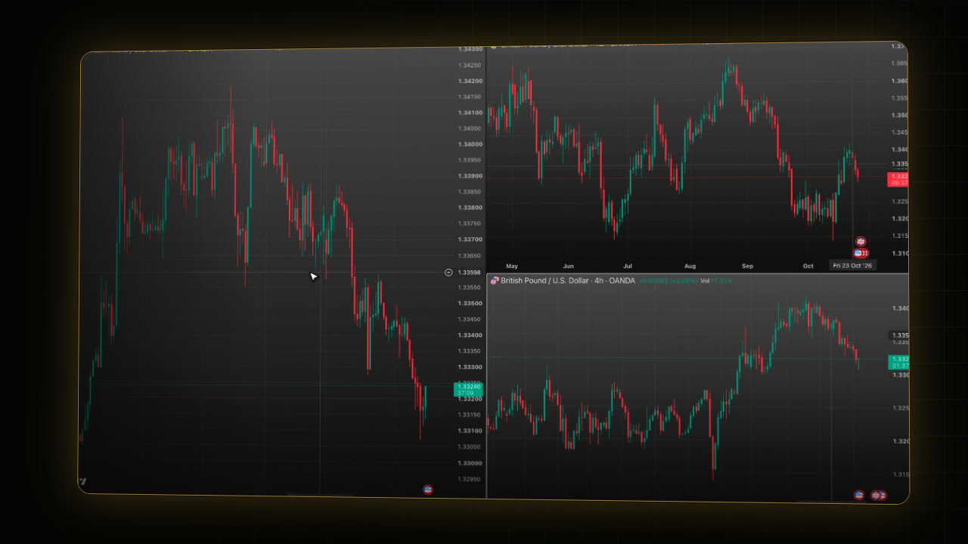Click 1.33100 on the left chart price scale
Viewport: 968px width, 544px height.
(x=470, y=431)
